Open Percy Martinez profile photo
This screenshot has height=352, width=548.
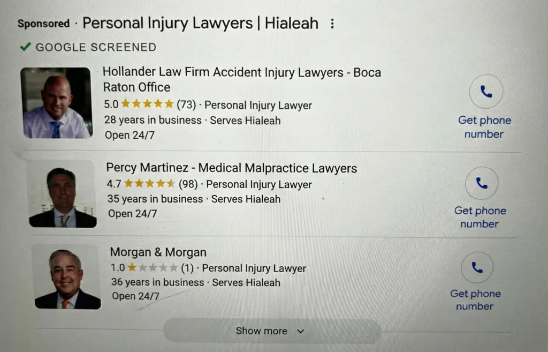[62, 194]
